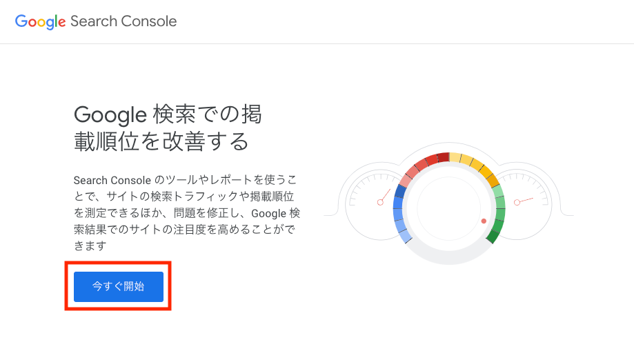
Task: Click the Google logo in the header
Action: (x=41, y=21)
